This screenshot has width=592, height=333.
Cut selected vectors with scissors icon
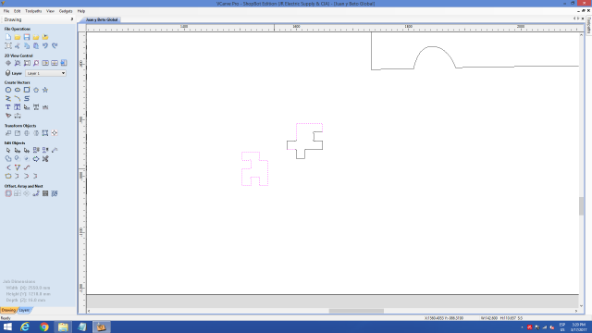coord(18,45)
